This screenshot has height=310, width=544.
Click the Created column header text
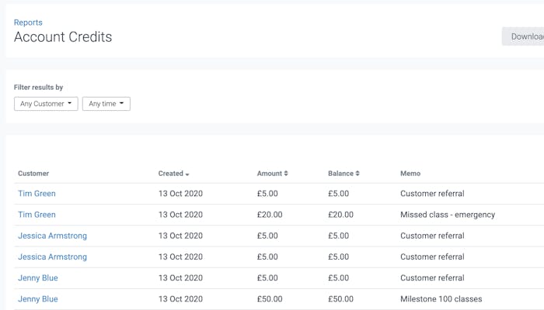[x=170, y=174]
